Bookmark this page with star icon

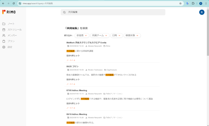(180, 3)
